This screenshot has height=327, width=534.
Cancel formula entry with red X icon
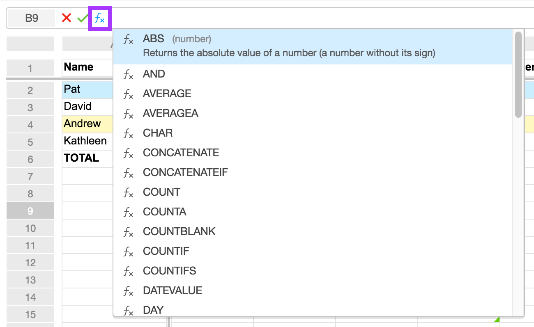(66, 18)
